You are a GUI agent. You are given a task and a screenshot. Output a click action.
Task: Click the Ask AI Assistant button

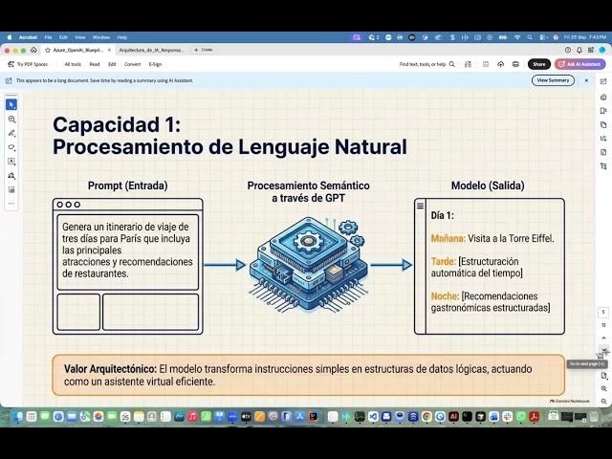pos(580,64)
